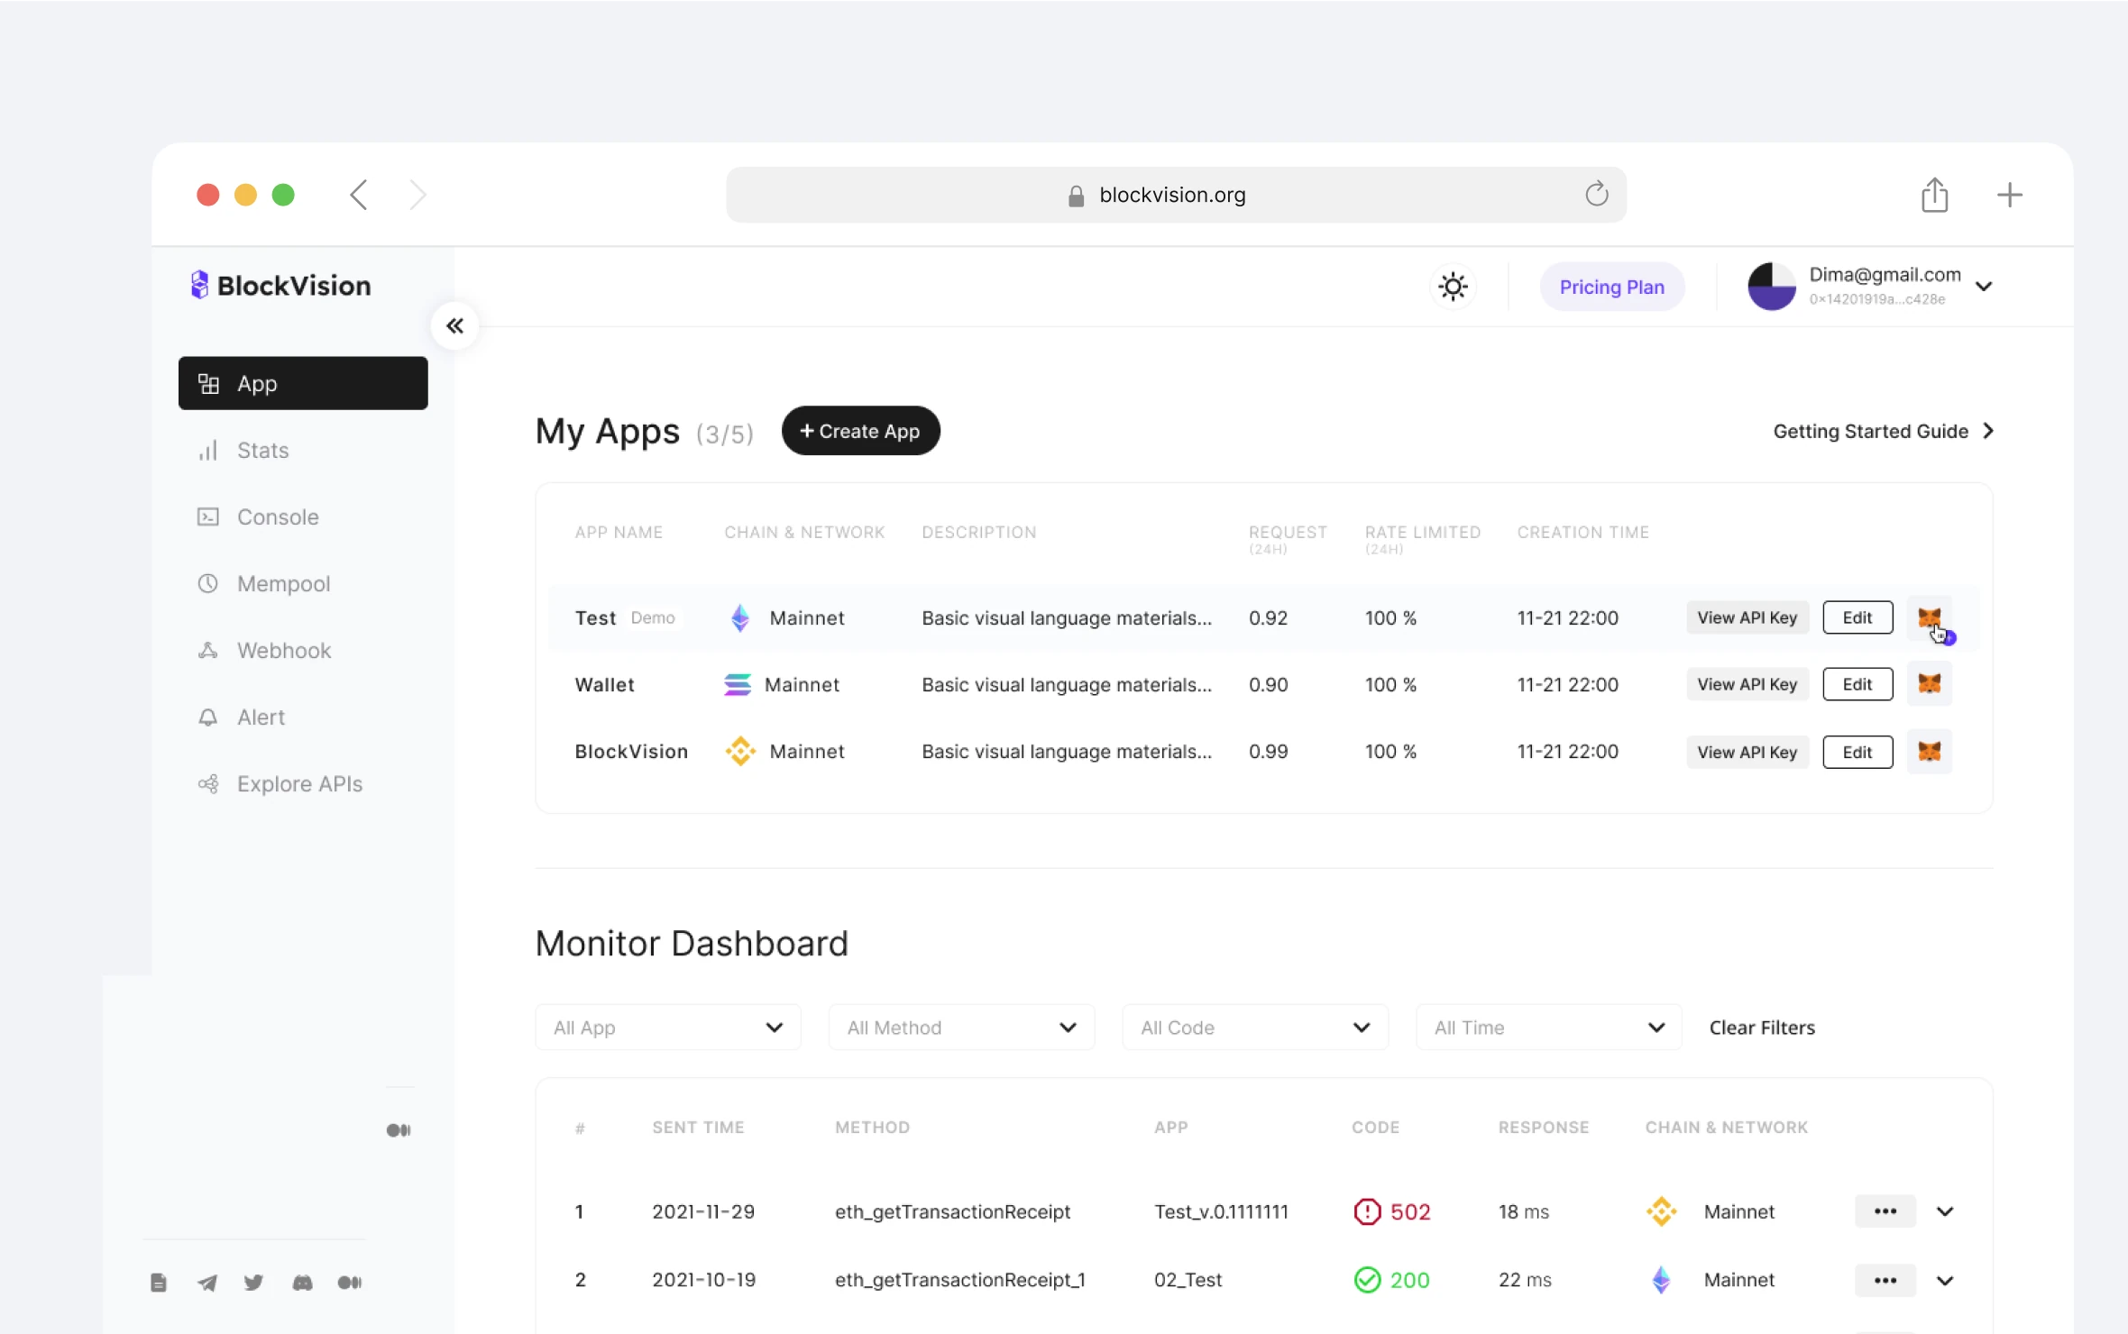
Task: Open the All App filter dropdown
Action: [x=667, y=1028]
